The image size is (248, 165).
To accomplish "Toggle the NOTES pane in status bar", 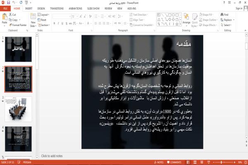I will point(159,162).
